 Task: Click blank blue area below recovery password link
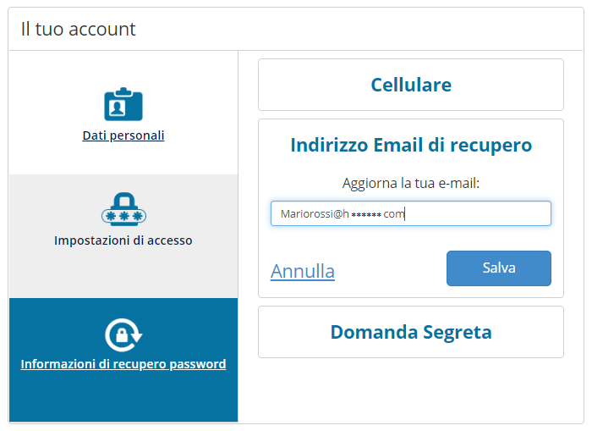coord(123,397)
